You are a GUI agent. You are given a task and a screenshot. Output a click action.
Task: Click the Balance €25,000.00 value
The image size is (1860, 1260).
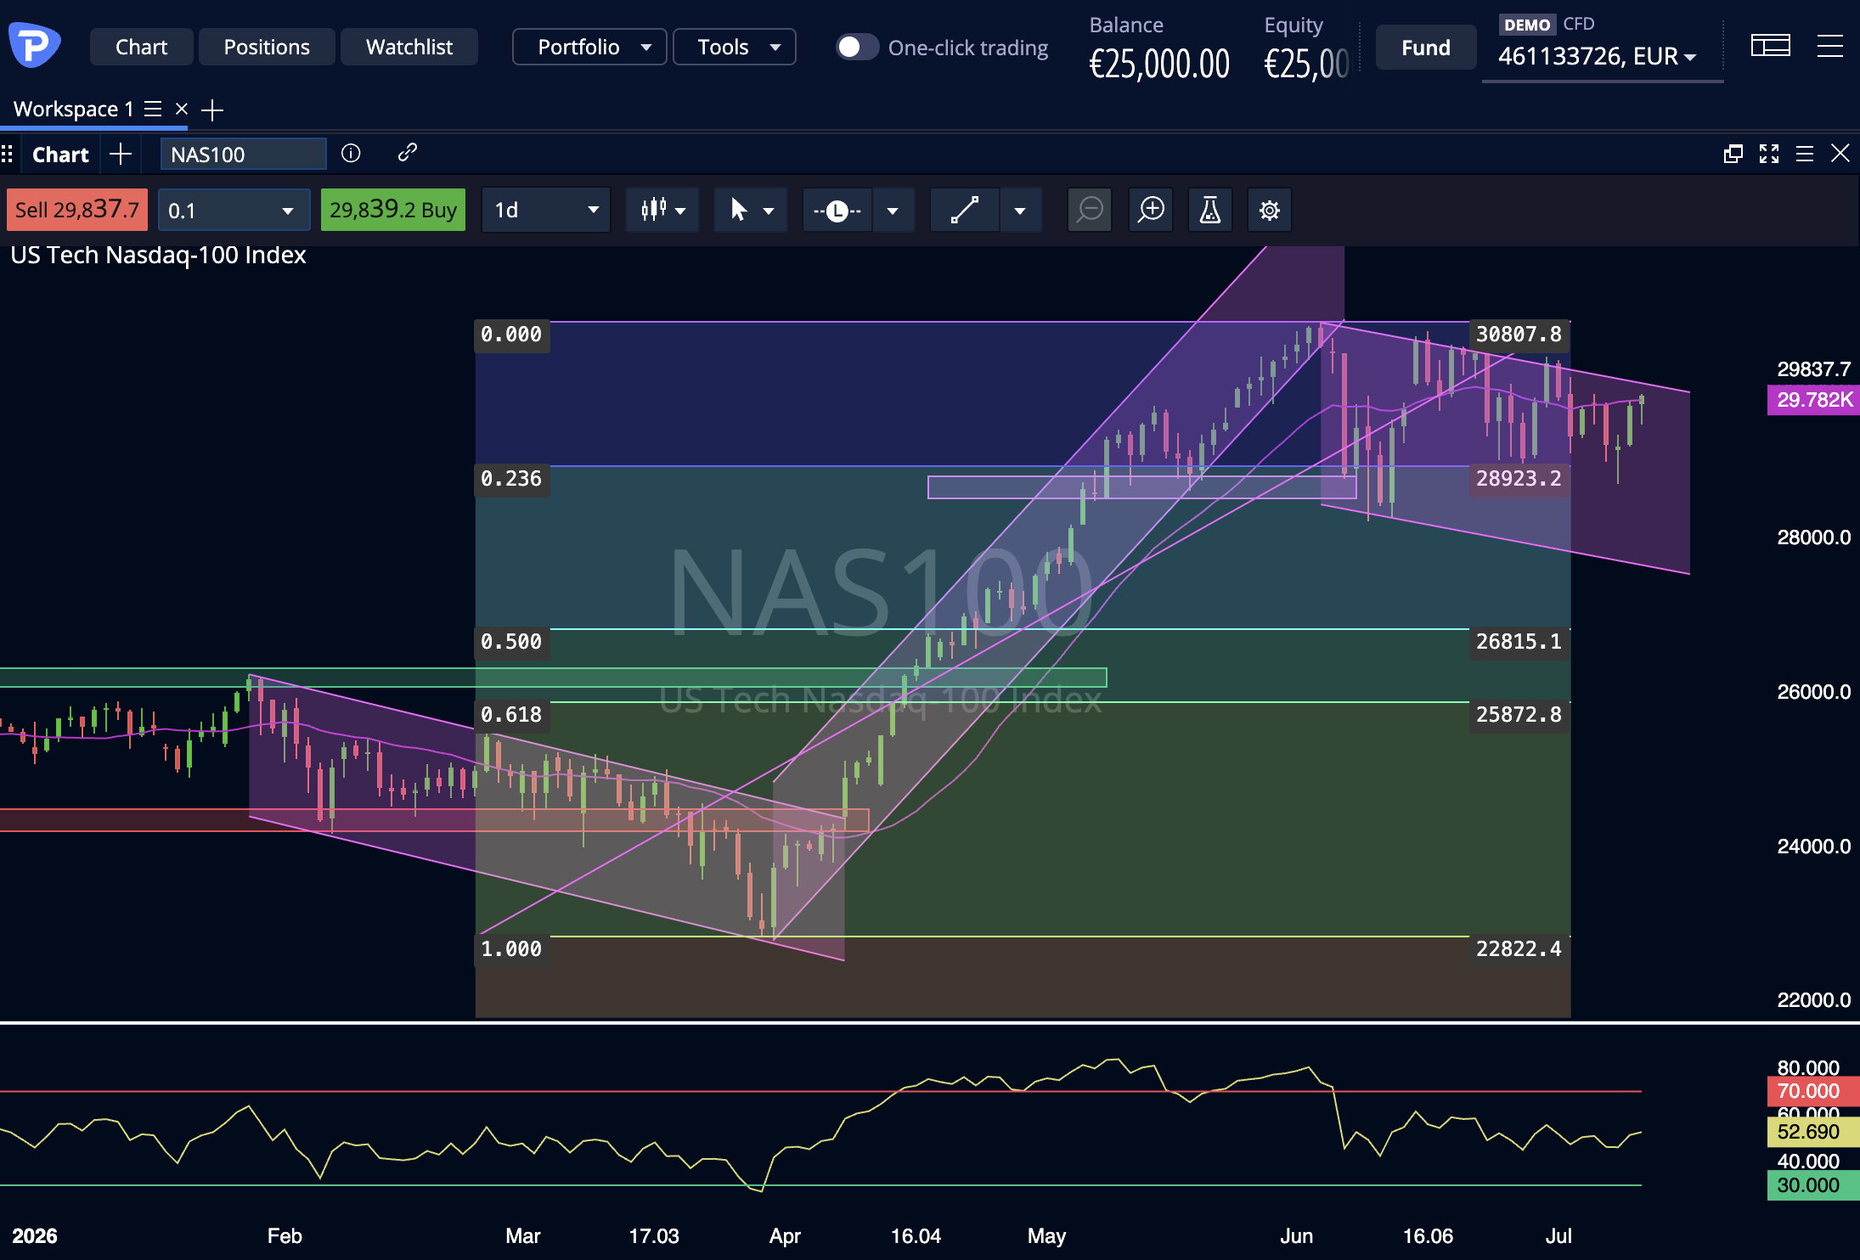tap(1159, 64)
